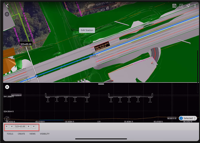The width and height of the screenshot is (200, 143).
Task: Jump to the last station
Action: tap(33, 126)
